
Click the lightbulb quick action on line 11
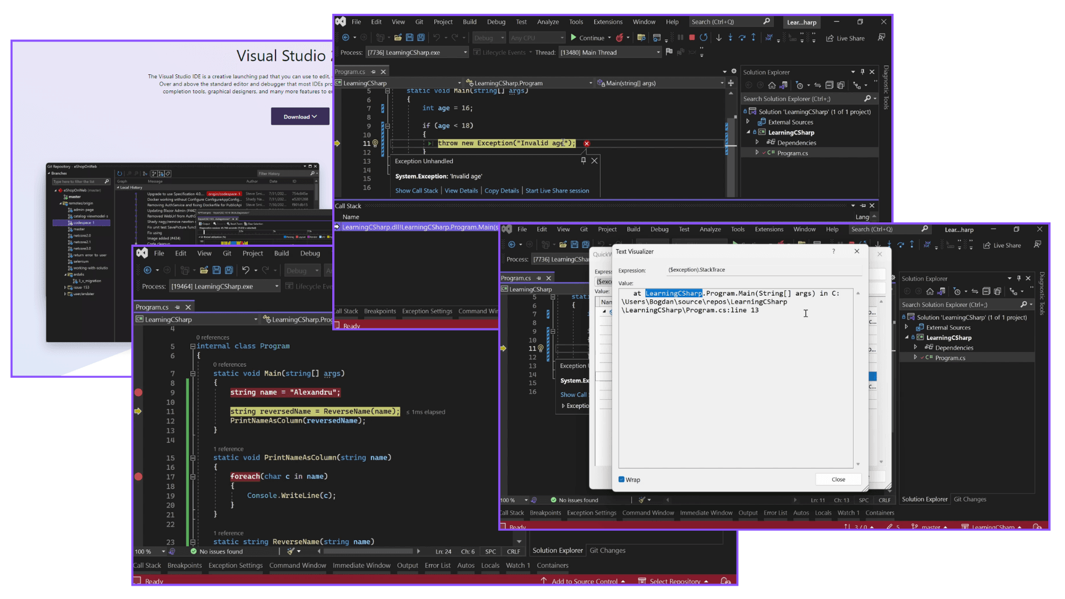(x=375, y=143)
